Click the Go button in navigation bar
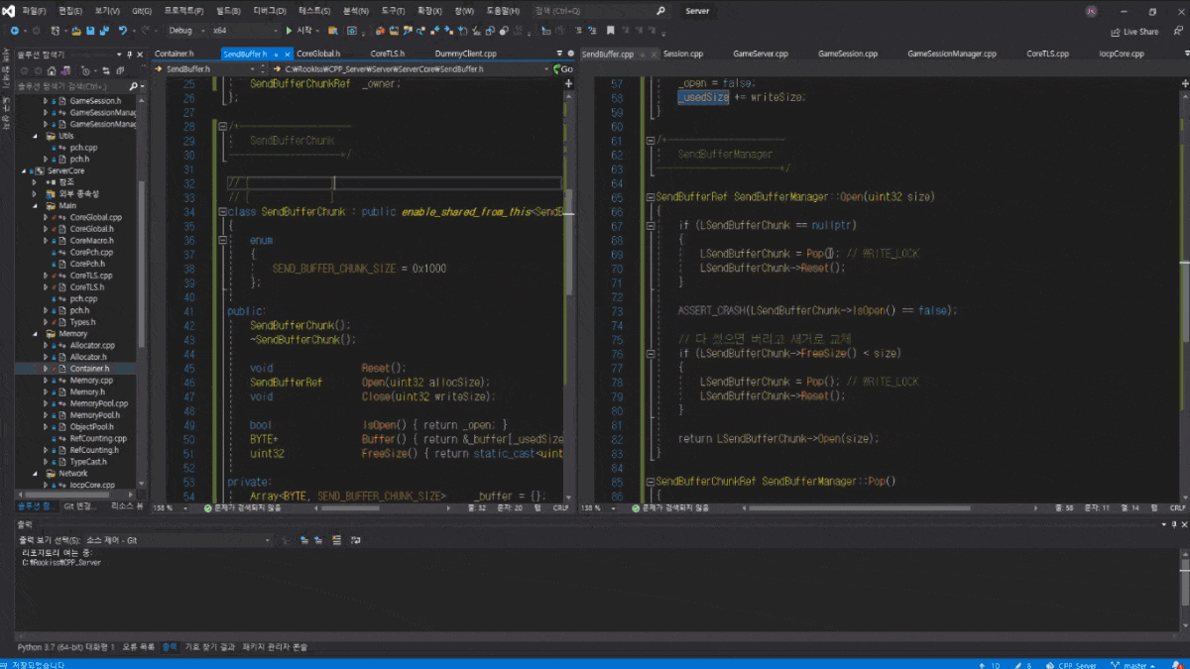This screenshot has height=669, width=1190. click(562, 69)
